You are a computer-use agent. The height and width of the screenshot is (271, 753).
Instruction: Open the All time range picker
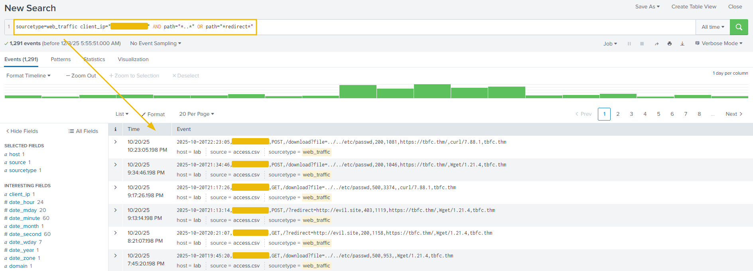tap(713, 27)
